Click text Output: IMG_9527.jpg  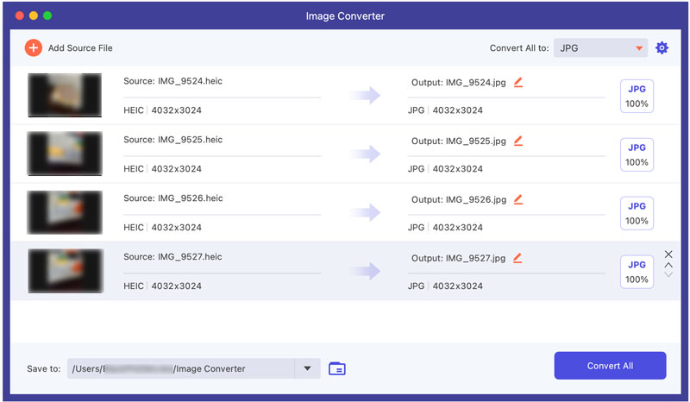coord(459,258)
